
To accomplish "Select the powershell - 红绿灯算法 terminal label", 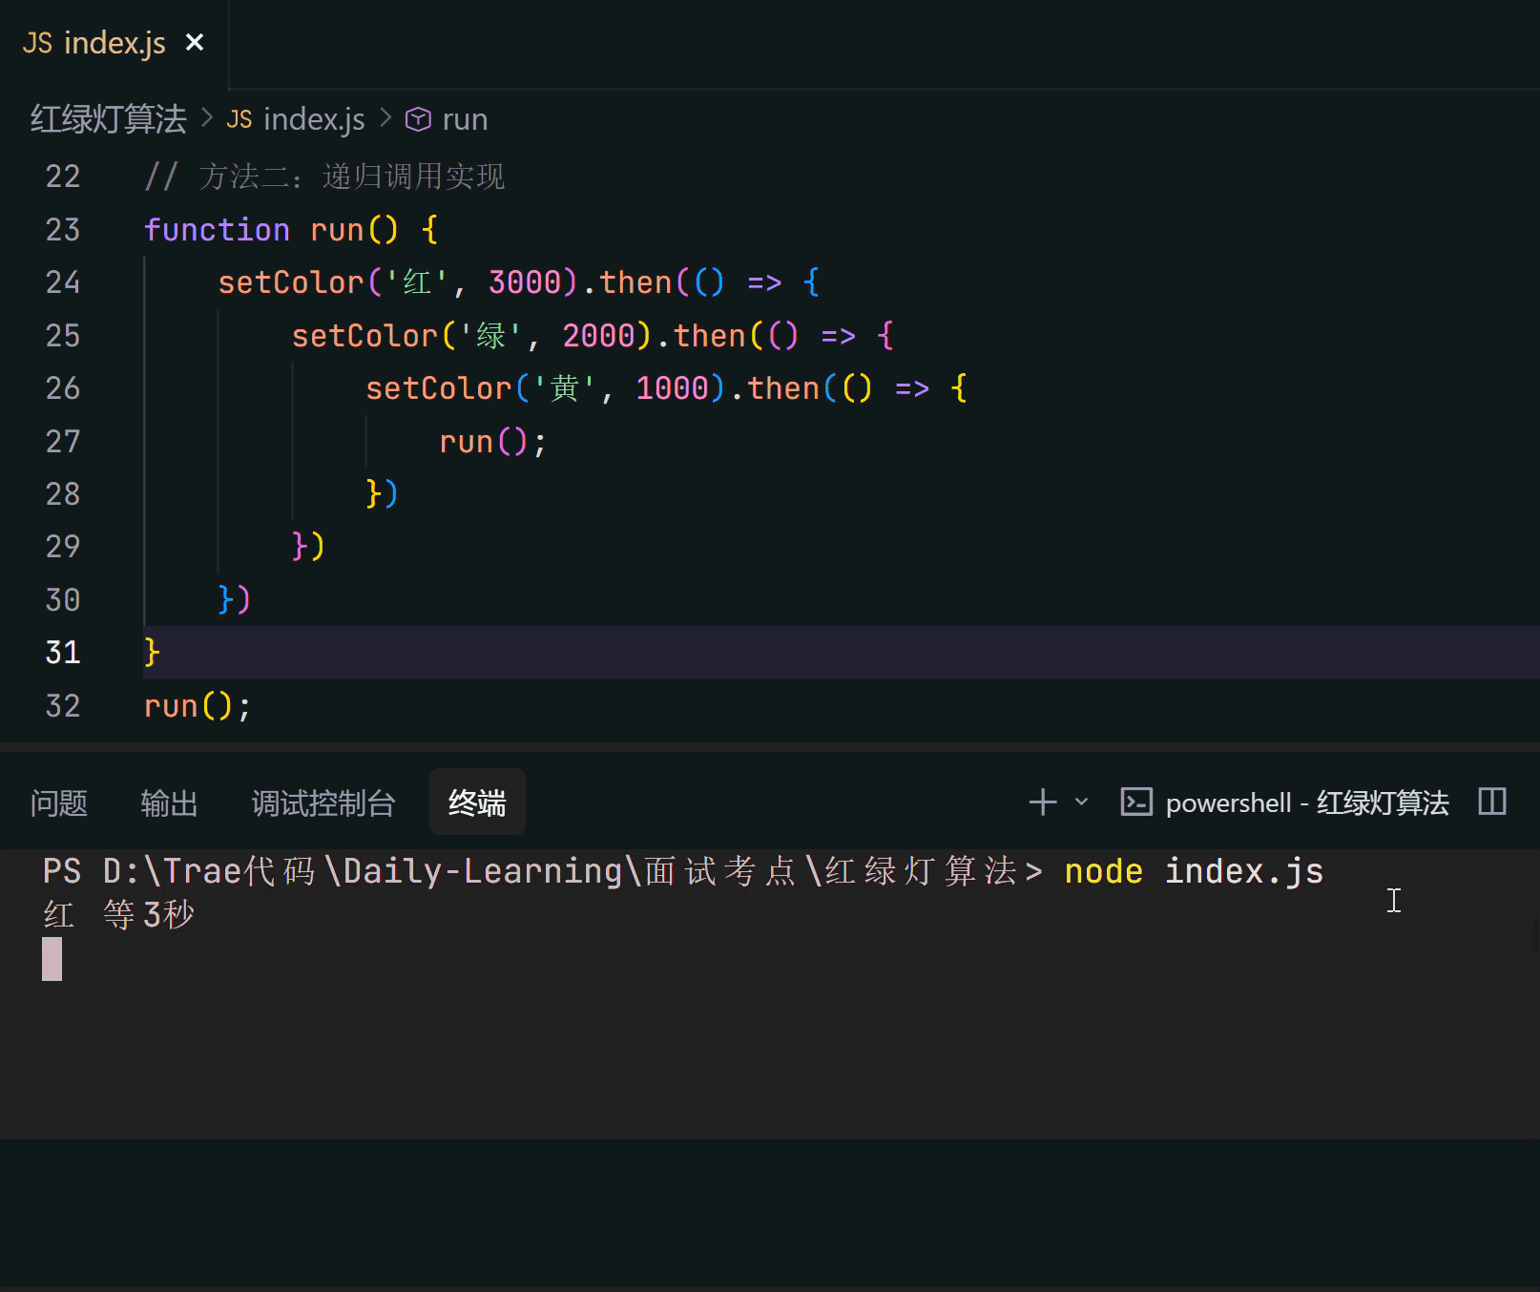I will click(1307, 802).
